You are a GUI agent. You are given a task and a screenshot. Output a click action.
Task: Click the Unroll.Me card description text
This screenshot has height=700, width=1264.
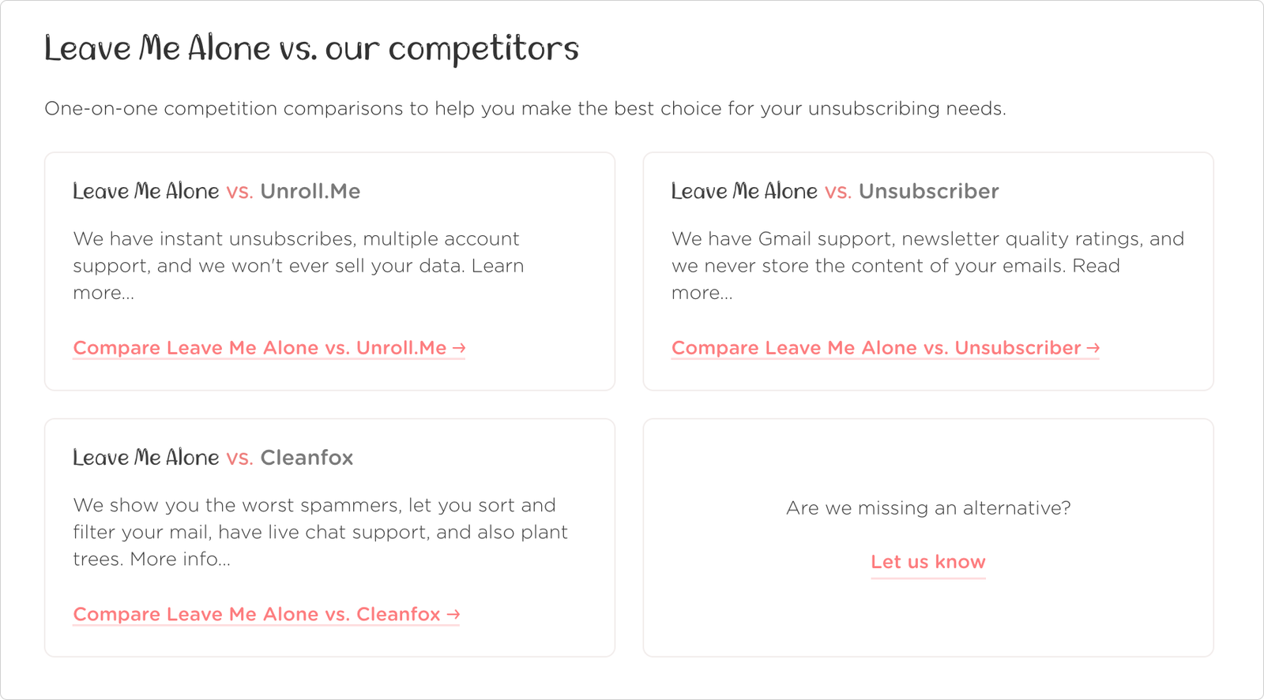click(x=299, y=265)
